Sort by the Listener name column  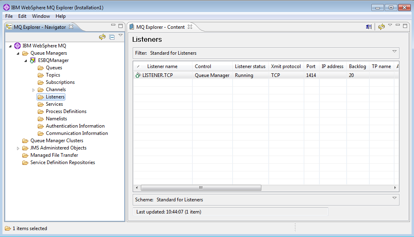point(162,66)
